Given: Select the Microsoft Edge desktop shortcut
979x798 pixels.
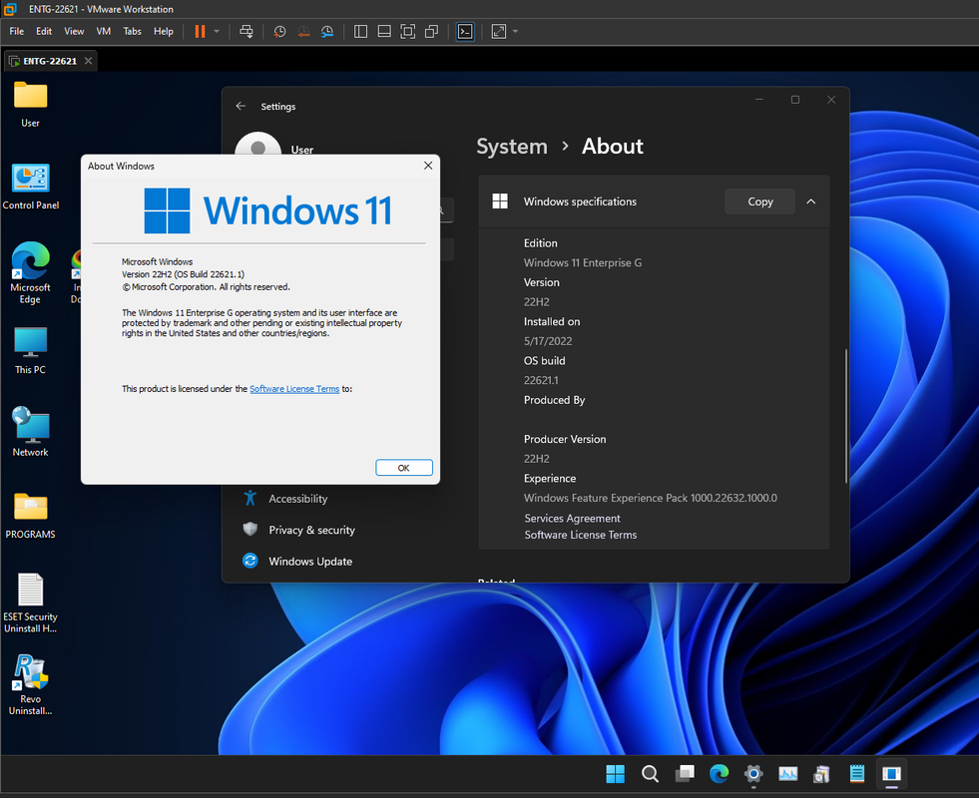Looking at the screenshot, I should (30, 273).
